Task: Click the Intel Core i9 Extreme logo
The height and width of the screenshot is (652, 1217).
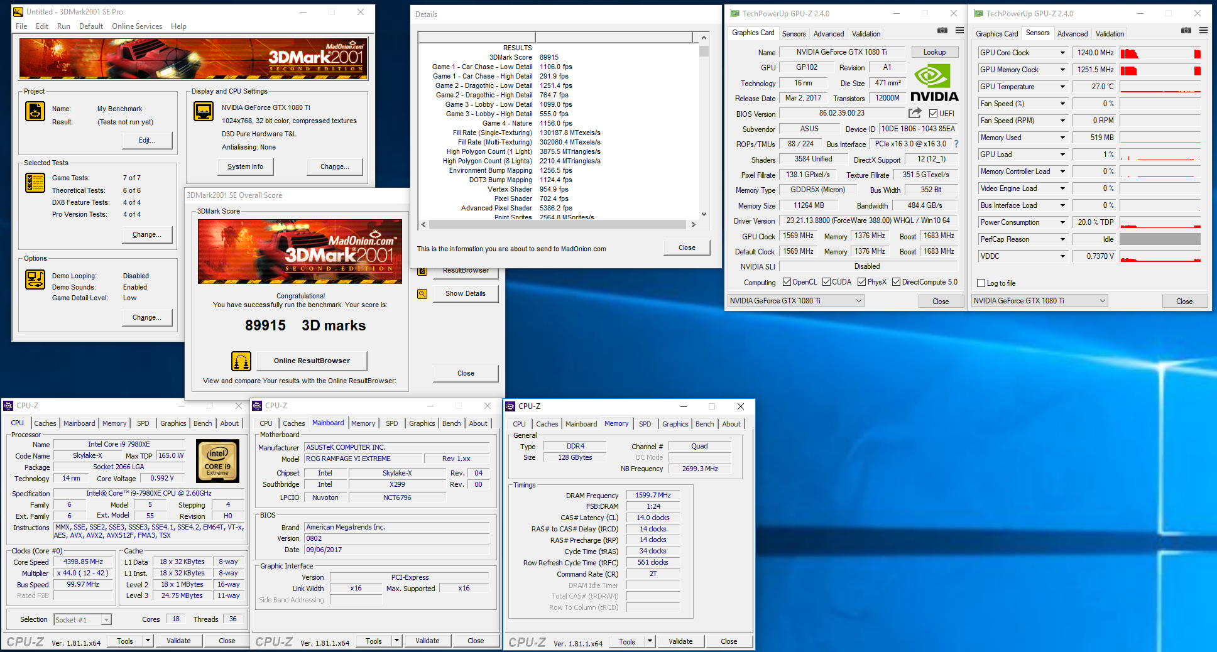Action: (218, 461)
